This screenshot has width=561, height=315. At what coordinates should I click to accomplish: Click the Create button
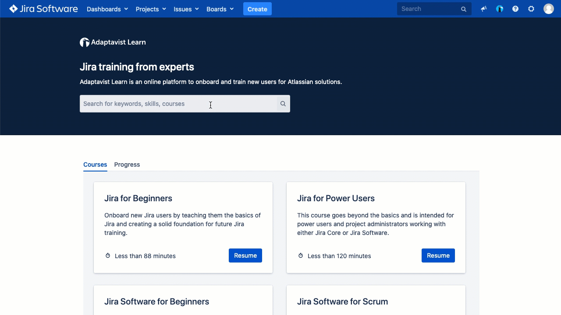pyautogui.click(x=257, y=9)
